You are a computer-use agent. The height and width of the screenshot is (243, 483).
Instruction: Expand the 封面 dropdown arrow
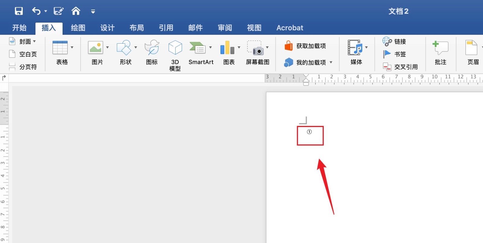pyautogui.click(x=34, y=42)
